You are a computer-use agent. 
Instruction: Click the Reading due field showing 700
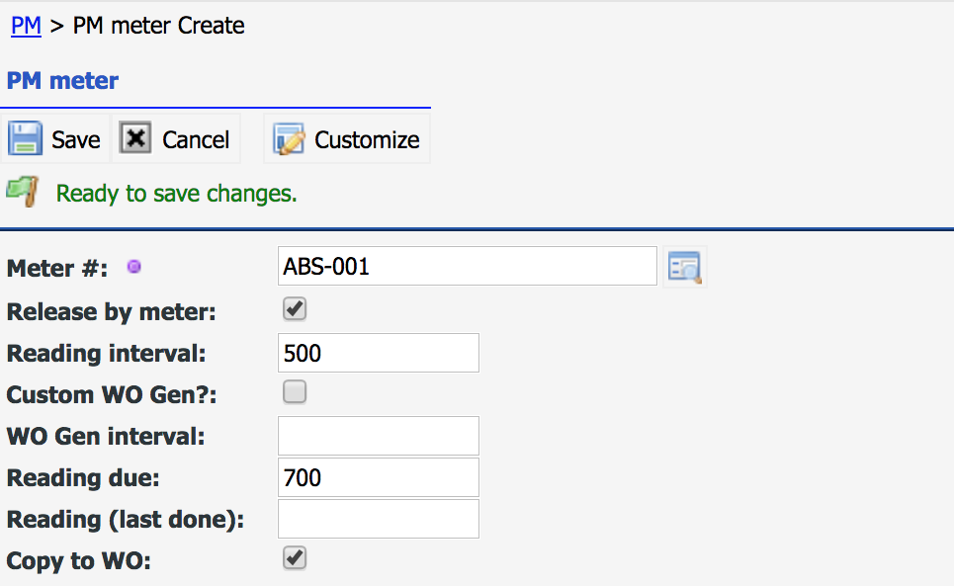tap(379, 477)
